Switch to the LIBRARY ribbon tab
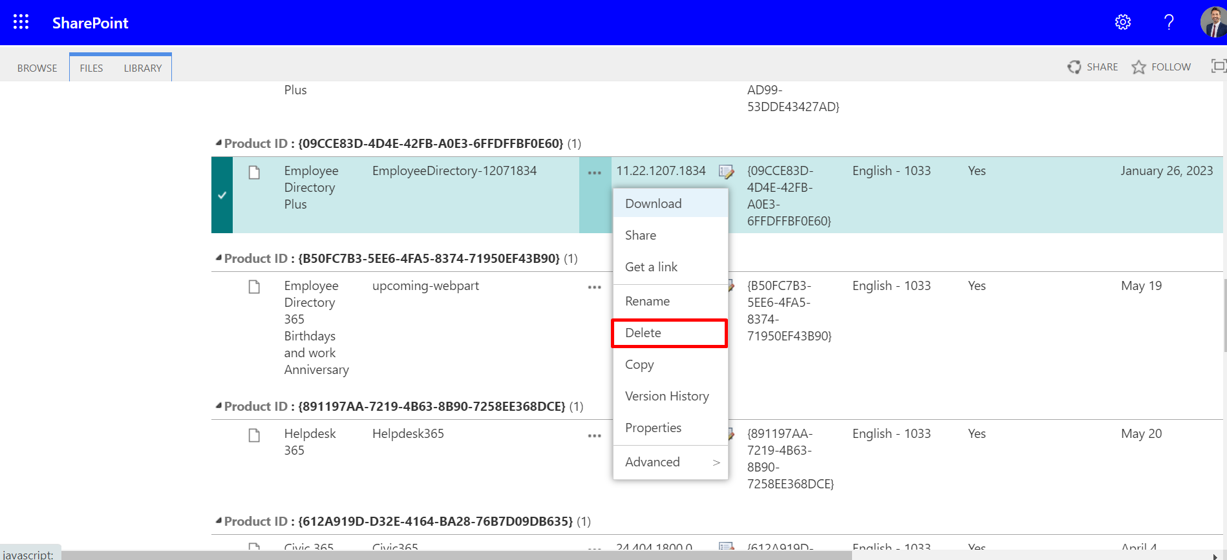This screenshot has width=1227, height=560. pyautogui.click(x=143, y=68)
